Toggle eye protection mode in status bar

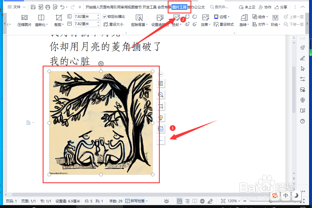167,201
